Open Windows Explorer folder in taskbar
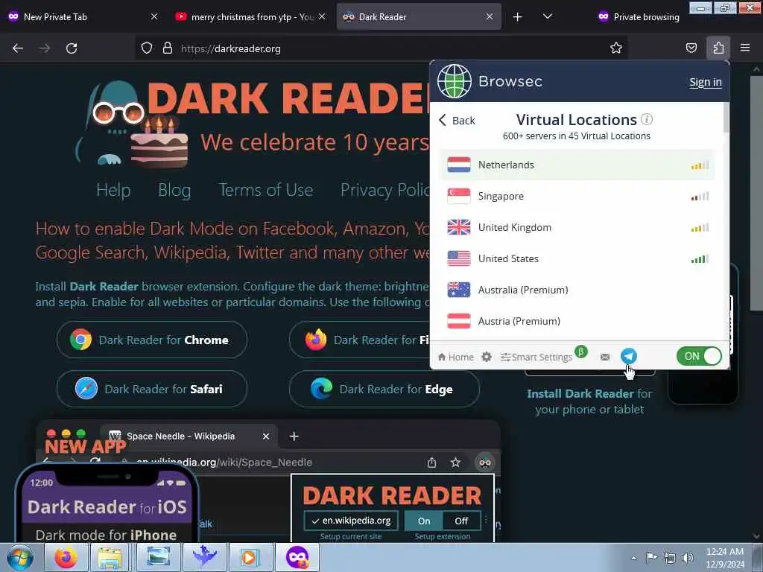Screen dimensions: 763x572 pos(110,557)
